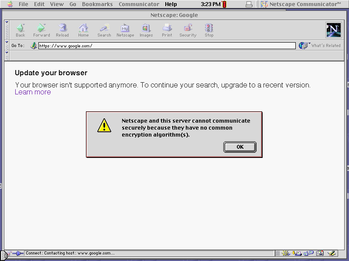Follow the Learn more link
Image resolution: width=349 pixels, height=261 pixels.
coord(32,92)
